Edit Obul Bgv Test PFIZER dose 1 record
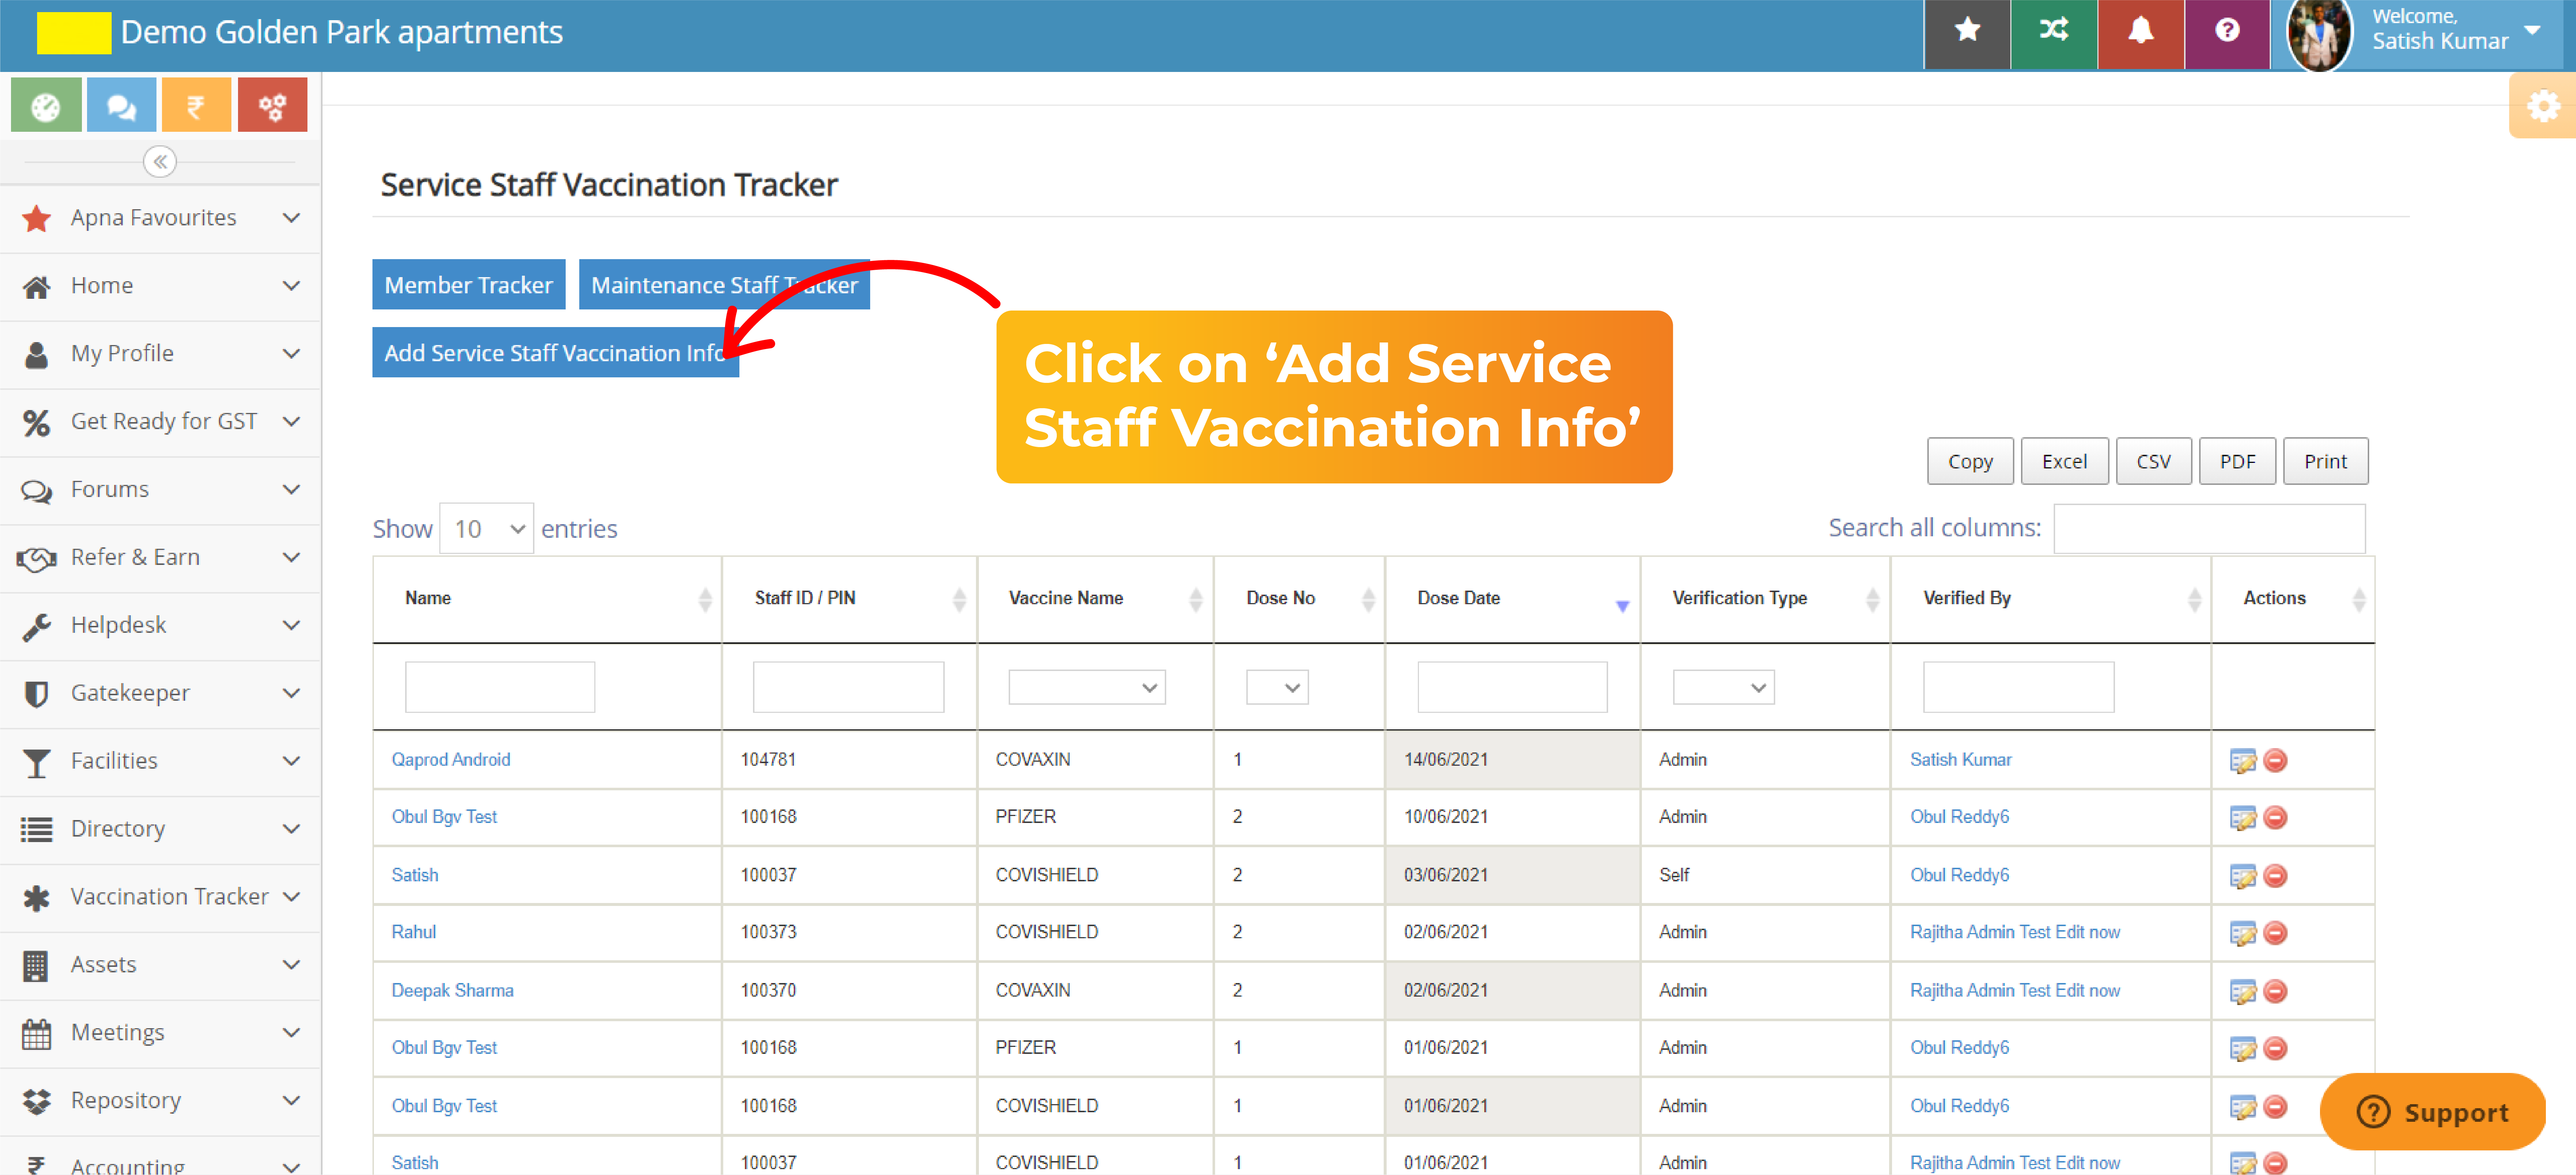This screenshot has height=1175, width=2576. coord(2243,1049)
